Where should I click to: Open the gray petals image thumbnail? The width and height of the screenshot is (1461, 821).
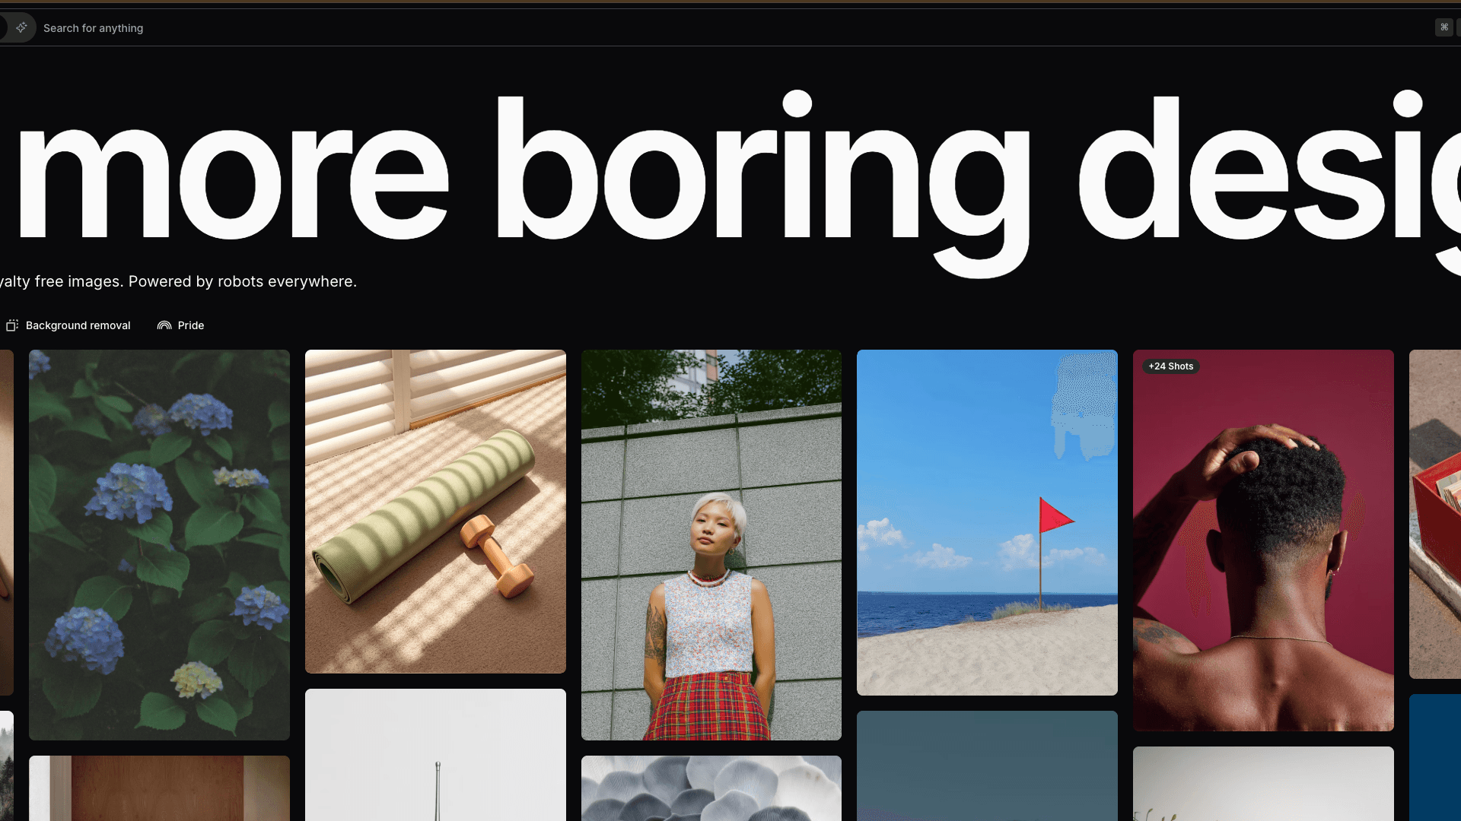click(x=711, y=788)
